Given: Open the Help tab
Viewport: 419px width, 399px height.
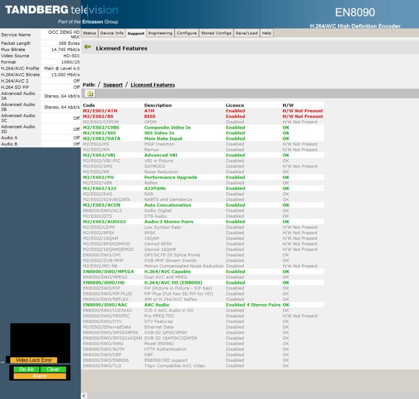Looking at the screenshot, I should coord(265,33).
